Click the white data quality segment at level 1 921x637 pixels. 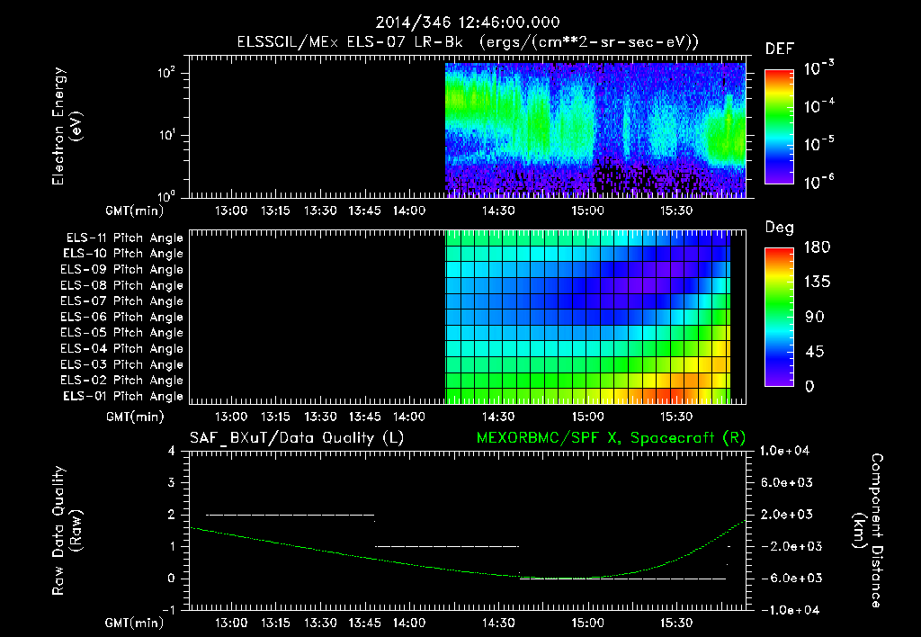tap(447, 546)
